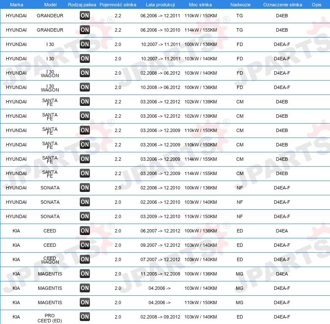Click SONATA model in the 03.2009 row

50,216
